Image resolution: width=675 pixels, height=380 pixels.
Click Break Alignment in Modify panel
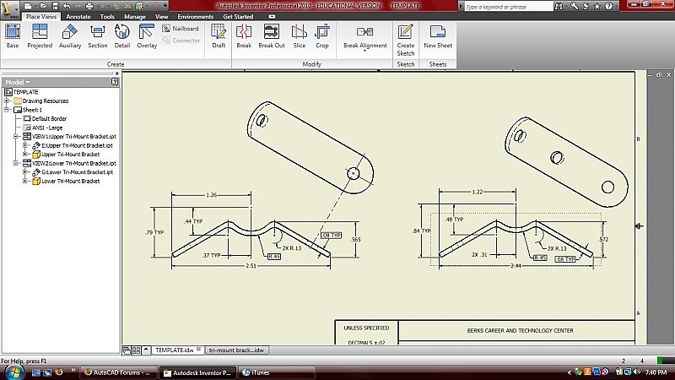[x=365, y=38]
